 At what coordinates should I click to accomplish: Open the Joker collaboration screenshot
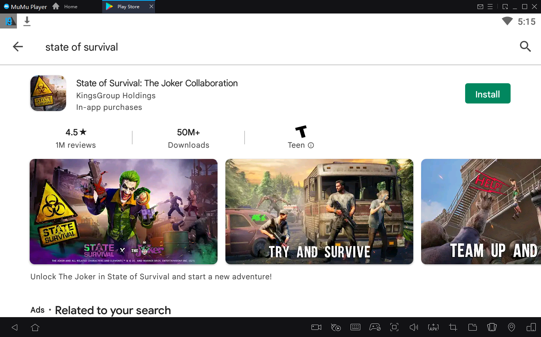(124, 211)
